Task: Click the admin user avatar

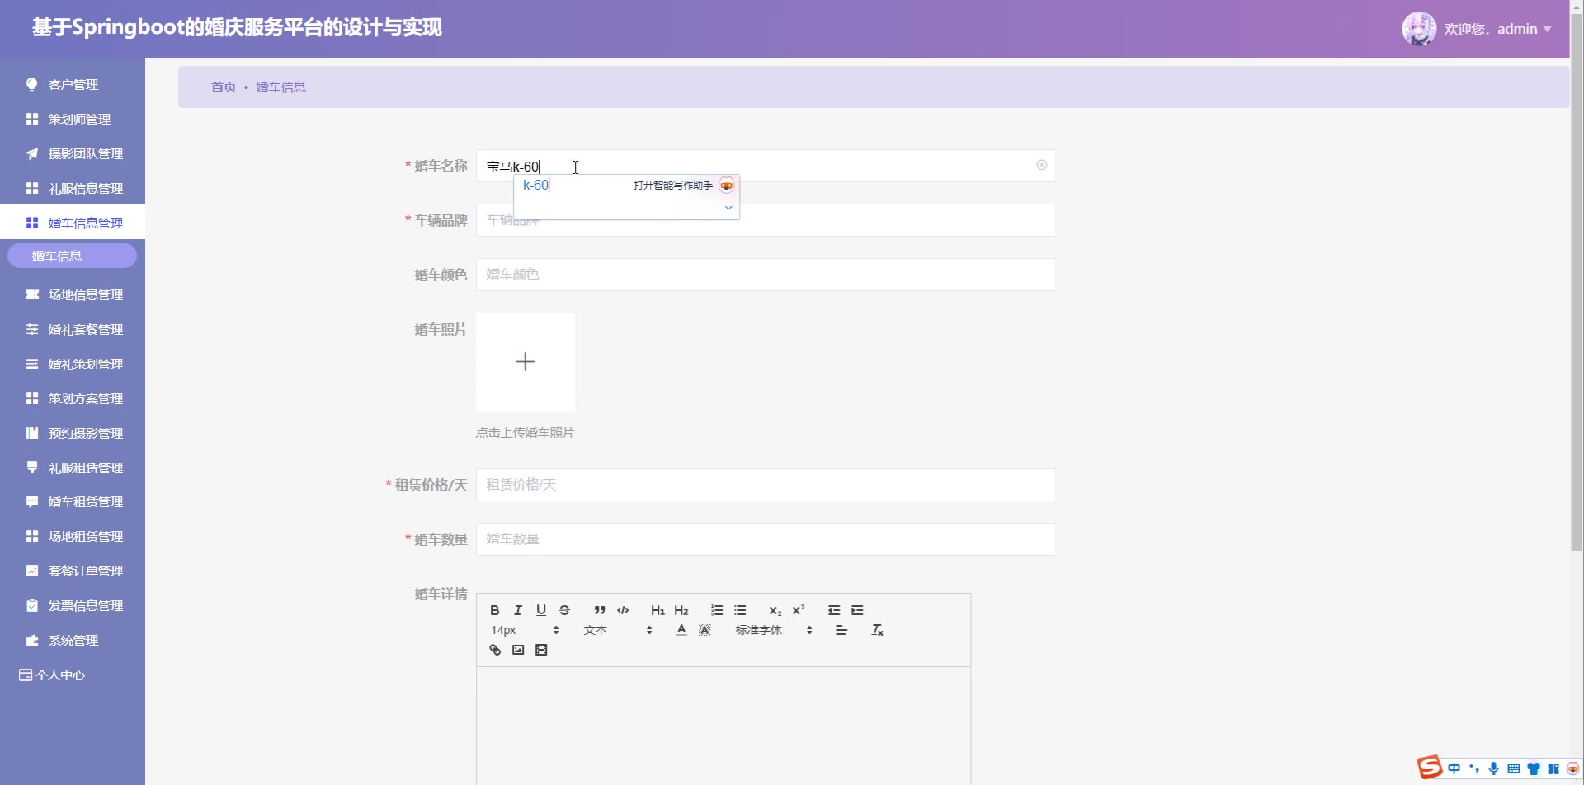Action: point(1419,29)
